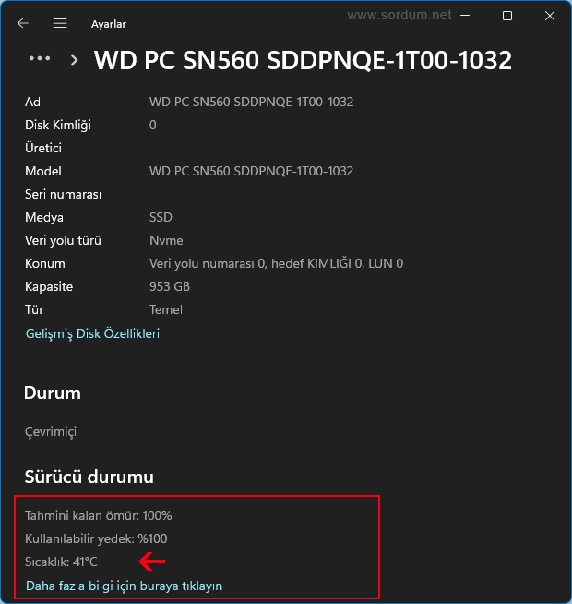The image size is (572, 604).
Task: Open the hamburger navigation menu
Action: (60, 23)
